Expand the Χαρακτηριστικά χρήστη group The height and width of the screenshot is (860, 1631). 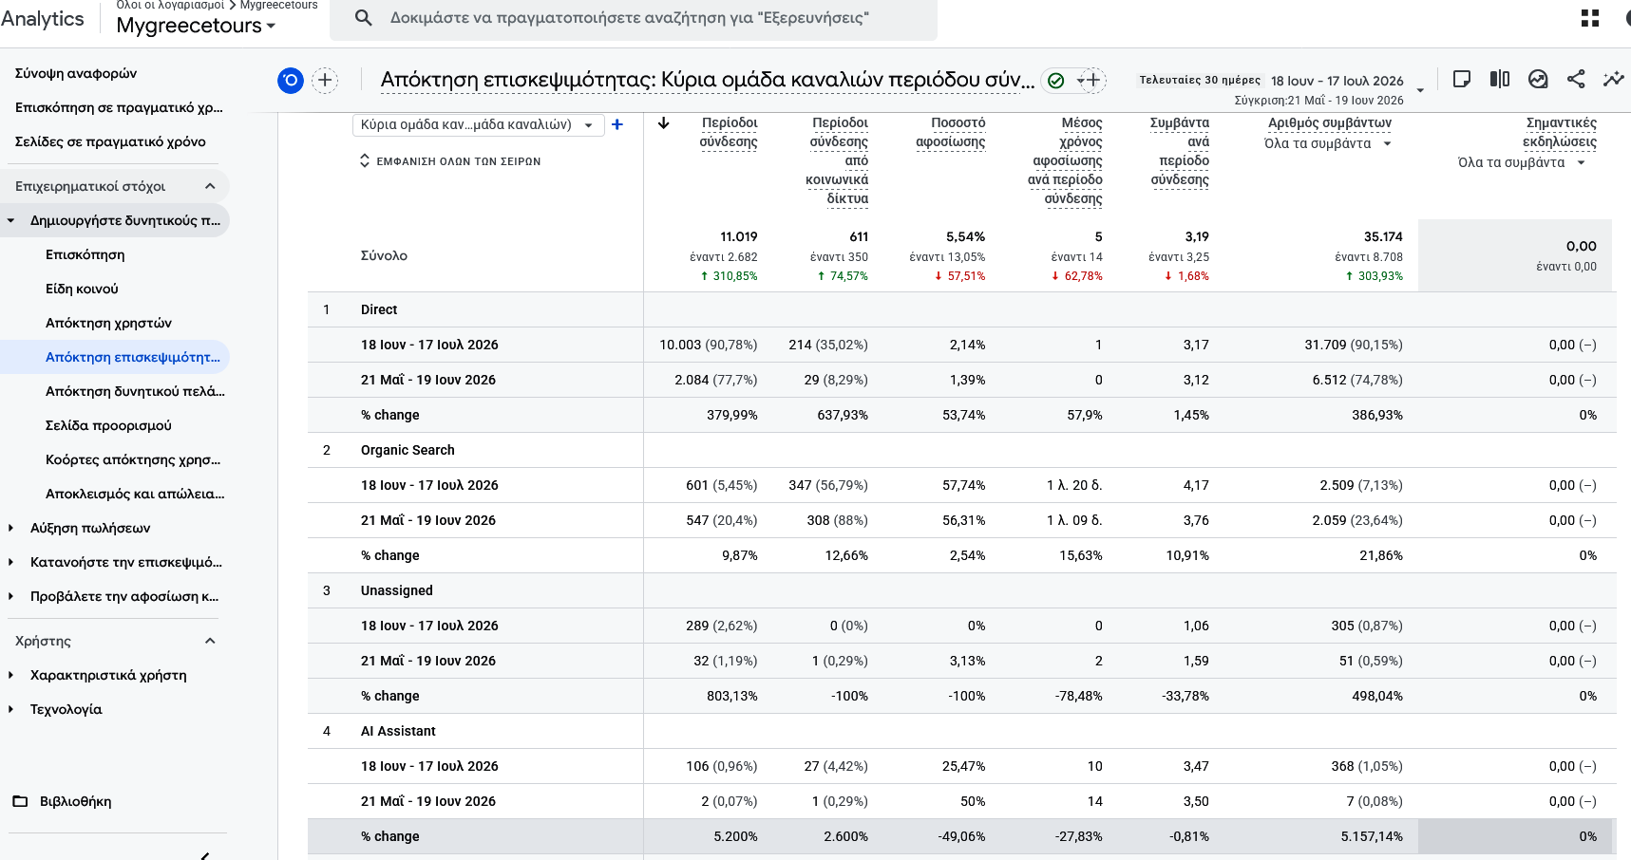click(x=10, y=675)
